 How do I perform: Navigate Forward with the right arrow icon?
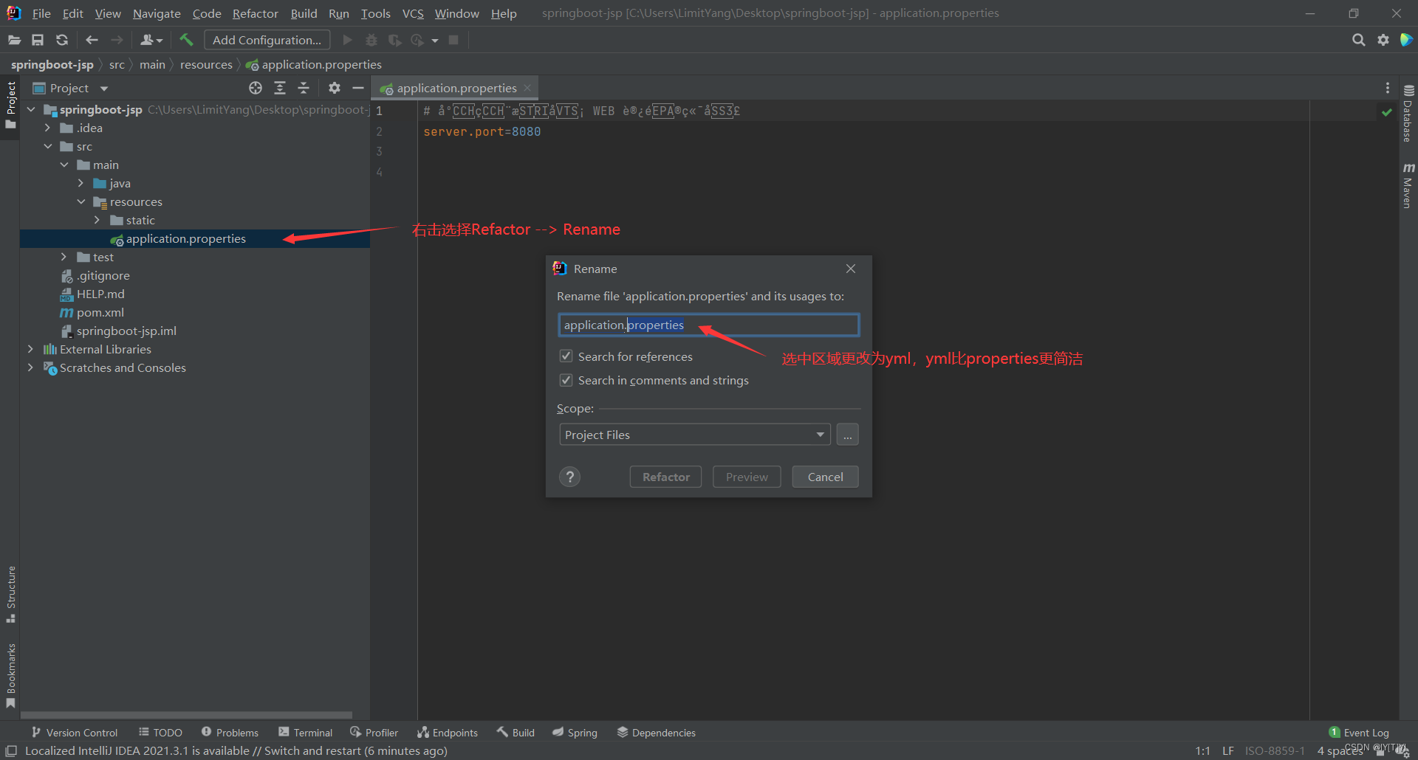117,40
